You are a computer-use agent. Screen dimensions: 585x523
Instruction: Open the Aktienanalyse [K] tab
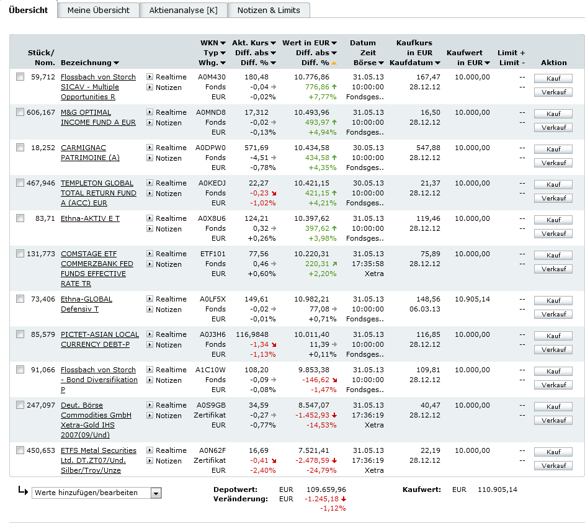(183, 10)
